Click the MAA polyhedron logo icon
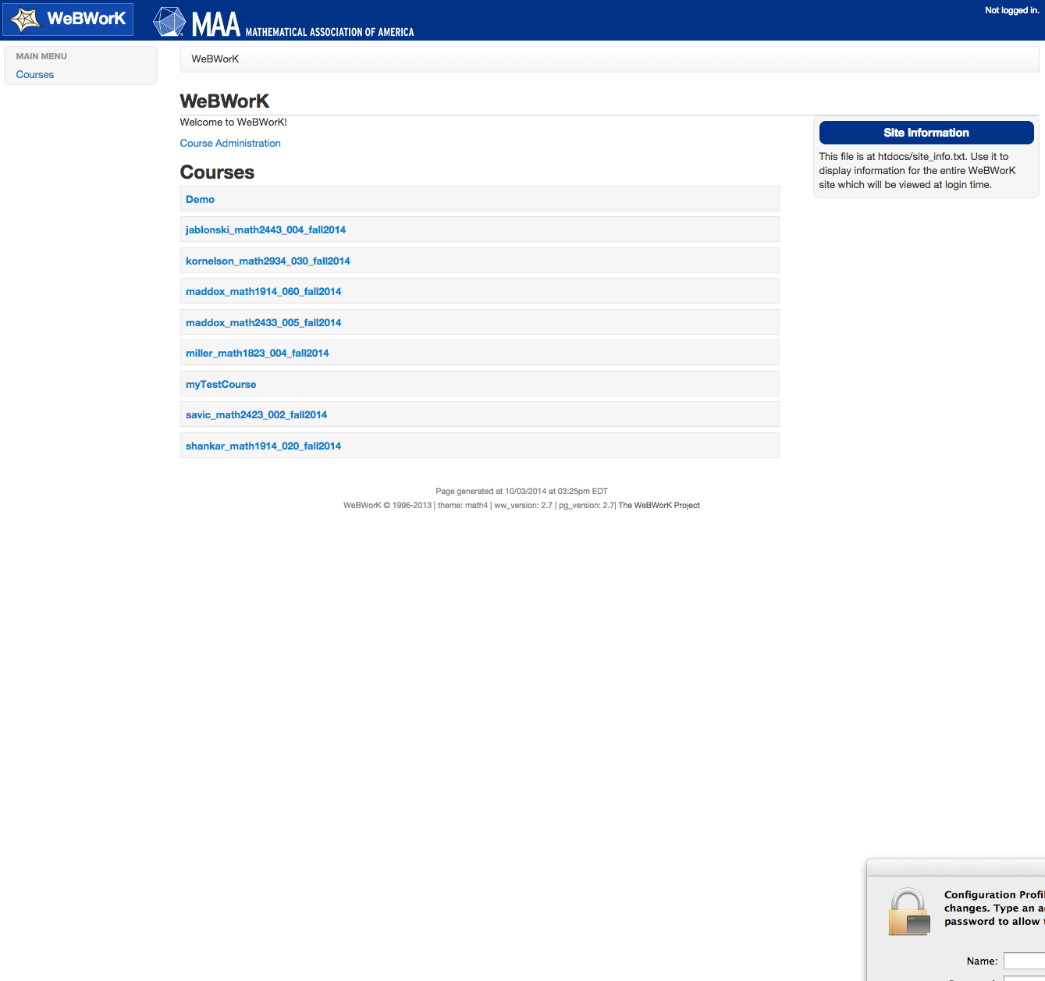Viewport: 1045px width, 981px height. (169, 22)
